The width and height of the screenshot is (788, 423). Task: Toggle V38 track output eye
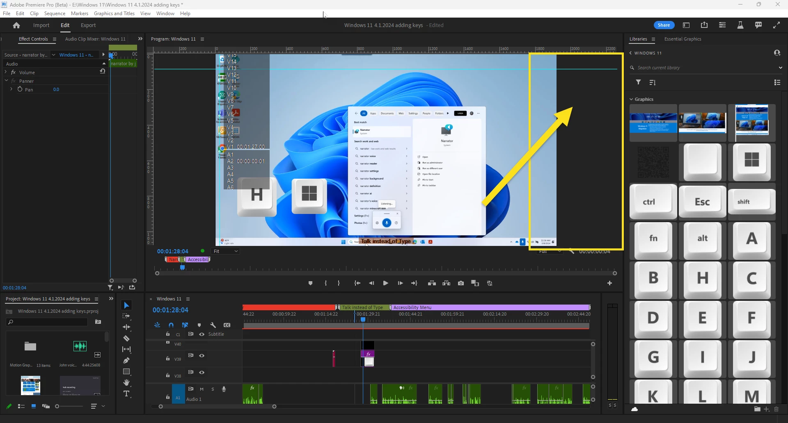pyautogui.click(x=202, y=372)
